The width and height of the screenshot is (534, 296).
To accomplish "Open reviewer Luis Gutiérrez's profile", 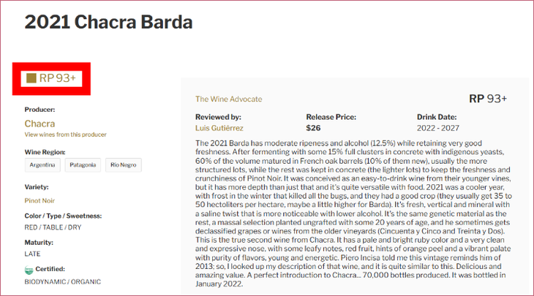I will (x=225, y=128).
